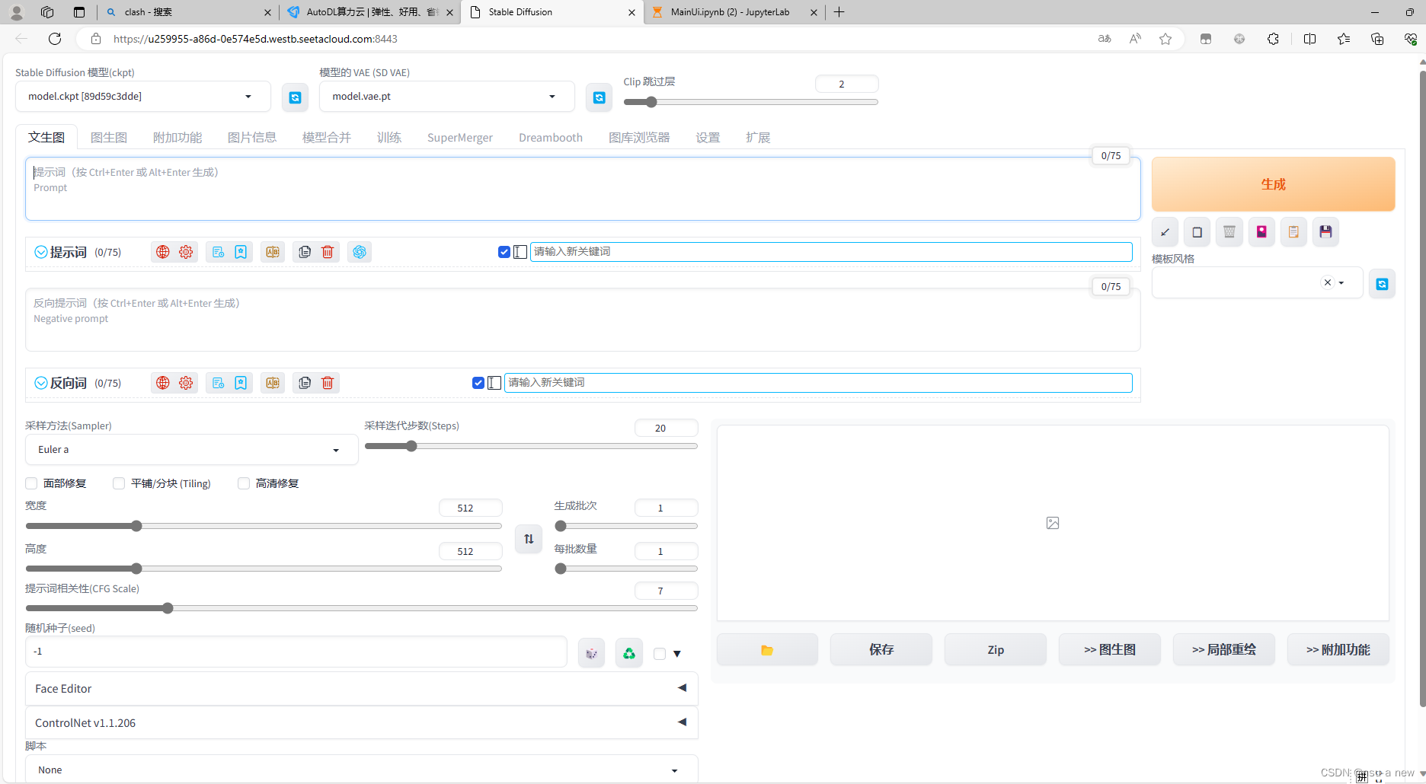Open the red gear settings in 提示词 row

coord(186,252)
